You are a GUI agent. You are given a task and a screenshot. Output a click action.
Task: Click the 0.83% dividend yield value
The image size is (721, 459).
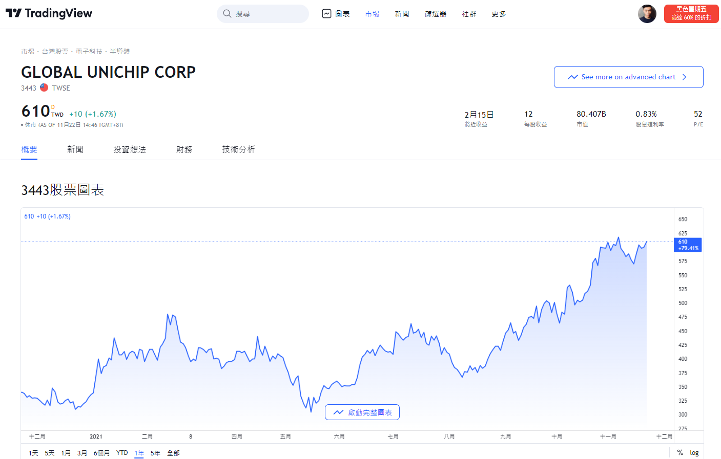(646, 114)
